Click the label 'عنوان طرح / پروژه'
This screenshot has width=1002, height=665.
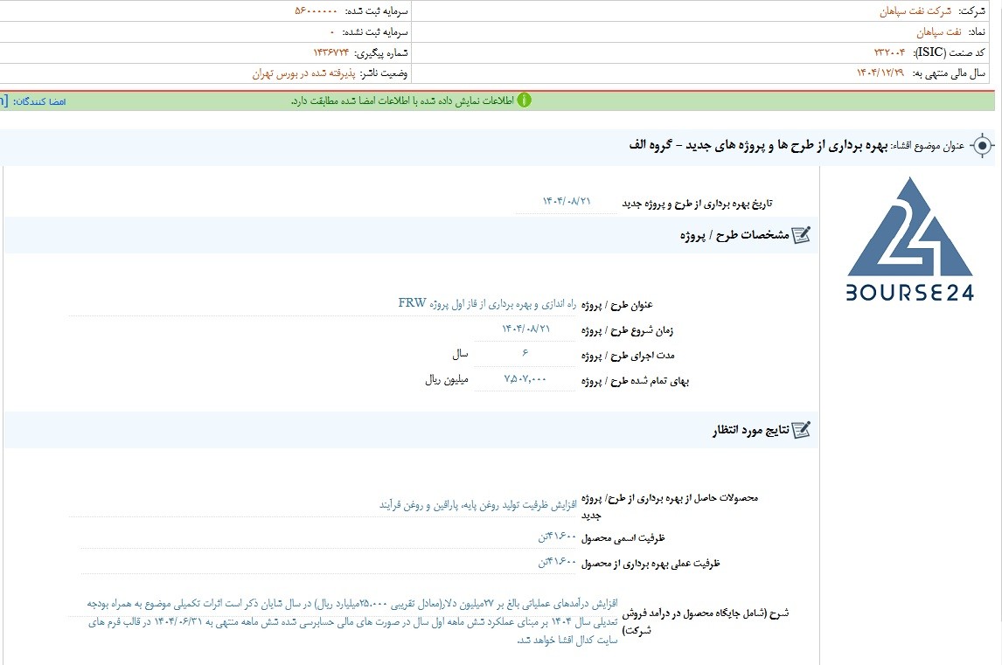(616, 305)
